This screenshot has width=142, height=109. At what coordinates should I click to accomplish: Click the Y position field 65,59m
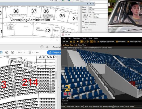point(101,17)
